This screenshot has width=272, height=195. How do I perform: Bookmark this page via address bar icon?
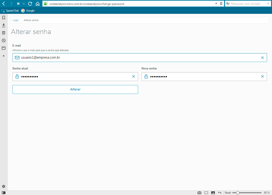tap(221, 4)
